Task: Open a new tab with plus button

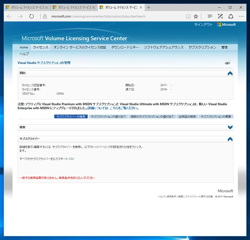Action: [x=148, y=7]
